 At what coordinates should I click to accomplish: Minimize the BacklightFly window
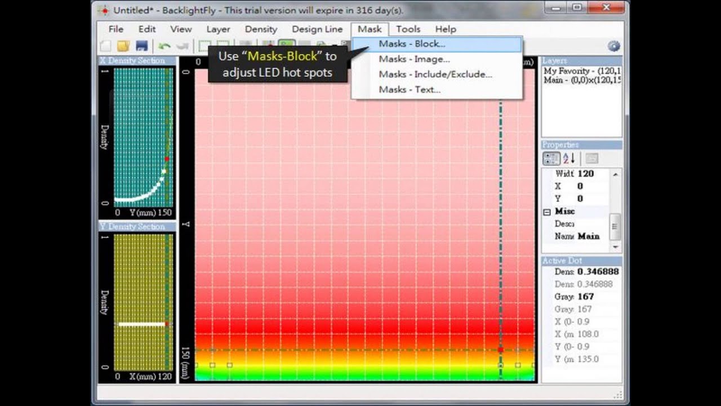tap(554, 8)
